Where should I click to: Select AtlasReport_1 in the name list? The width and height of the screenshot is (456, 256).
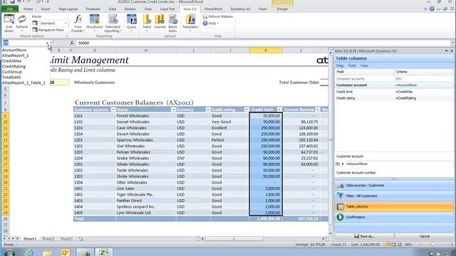pyautogui.click(x=16, y=55)
